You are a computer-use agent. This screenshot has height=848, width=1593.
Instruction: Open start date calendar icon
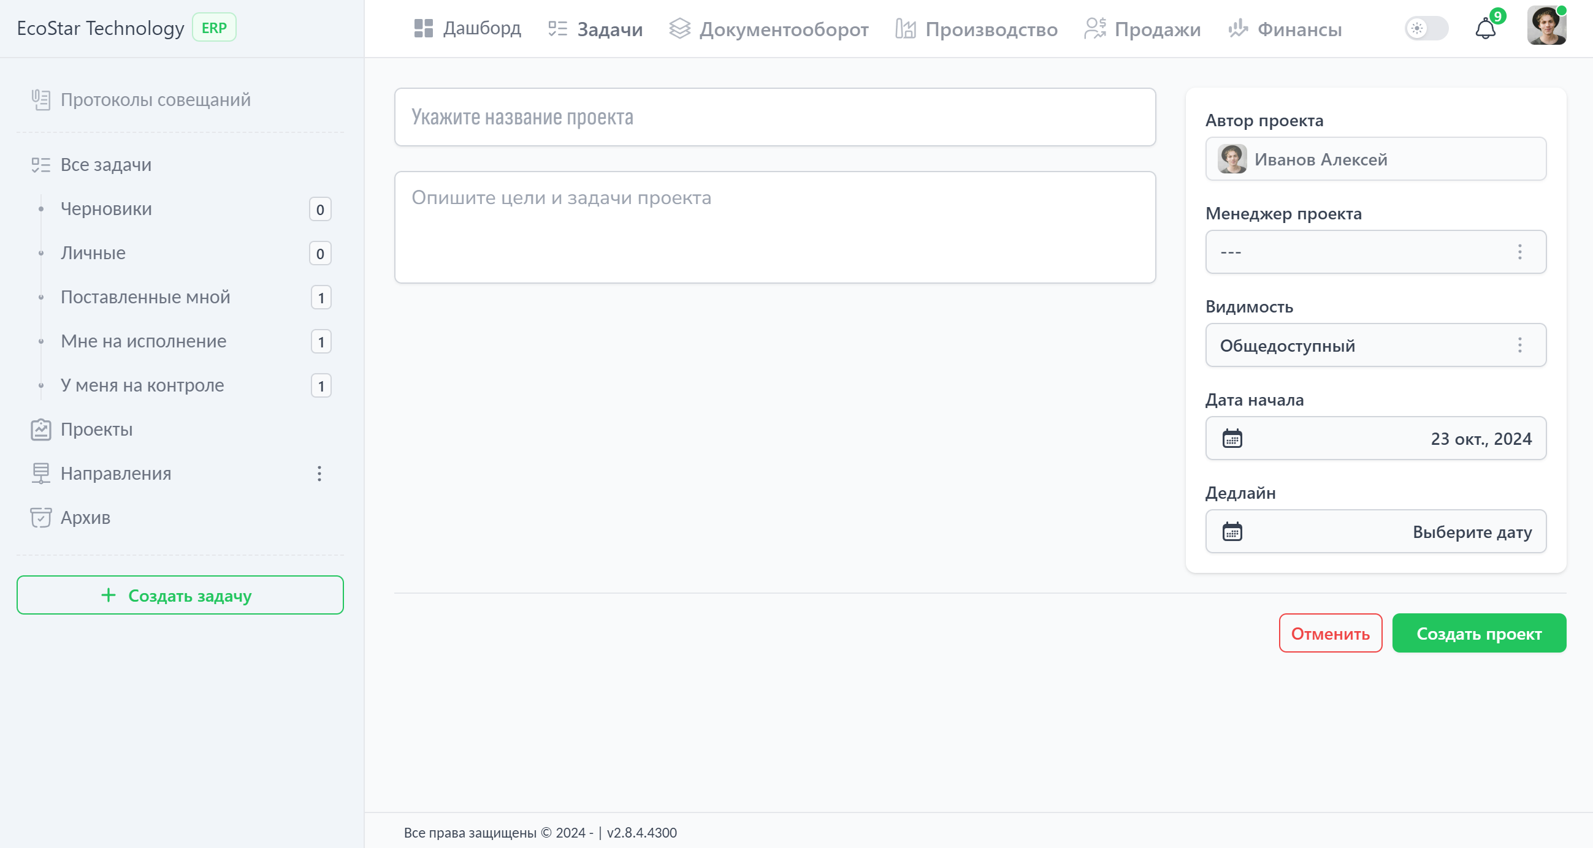[x=1232, y=438]
